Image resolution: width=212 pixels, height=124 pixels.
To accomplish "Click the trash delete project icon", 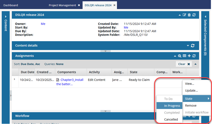I will click(x=189, y=15).
